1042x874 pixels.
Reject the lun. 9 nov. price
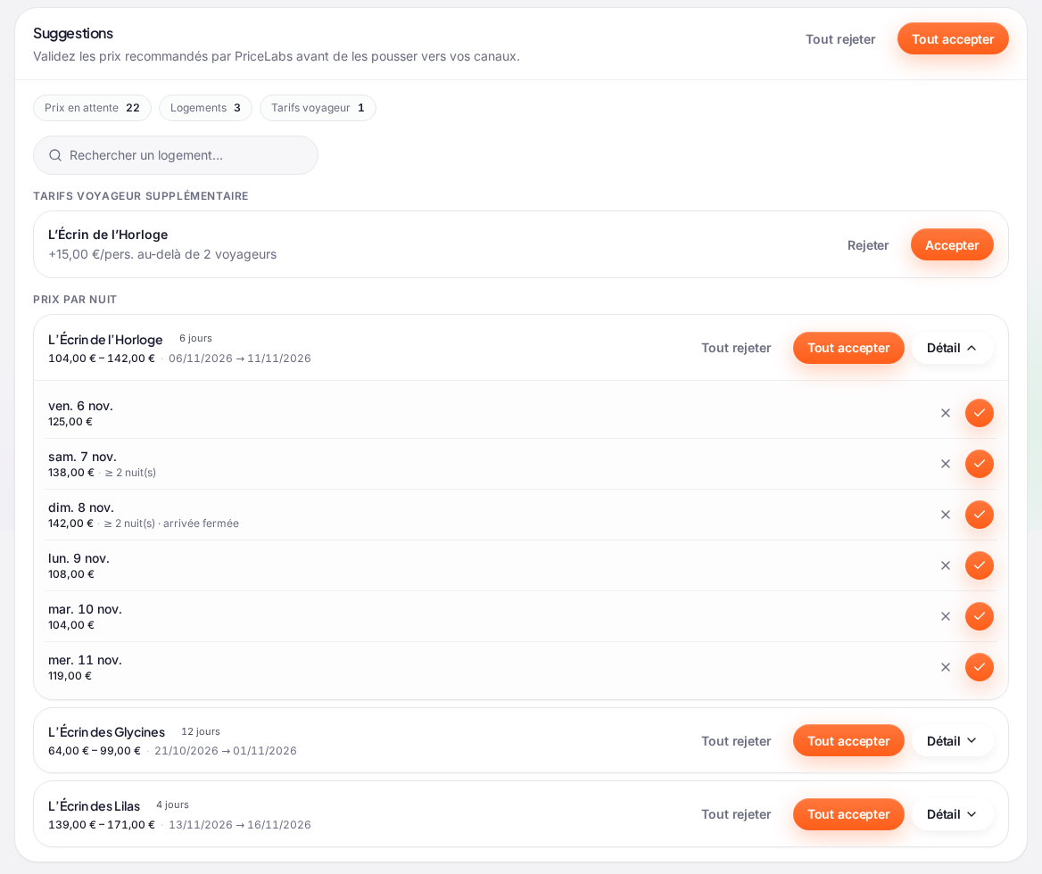tap(946, 565)
